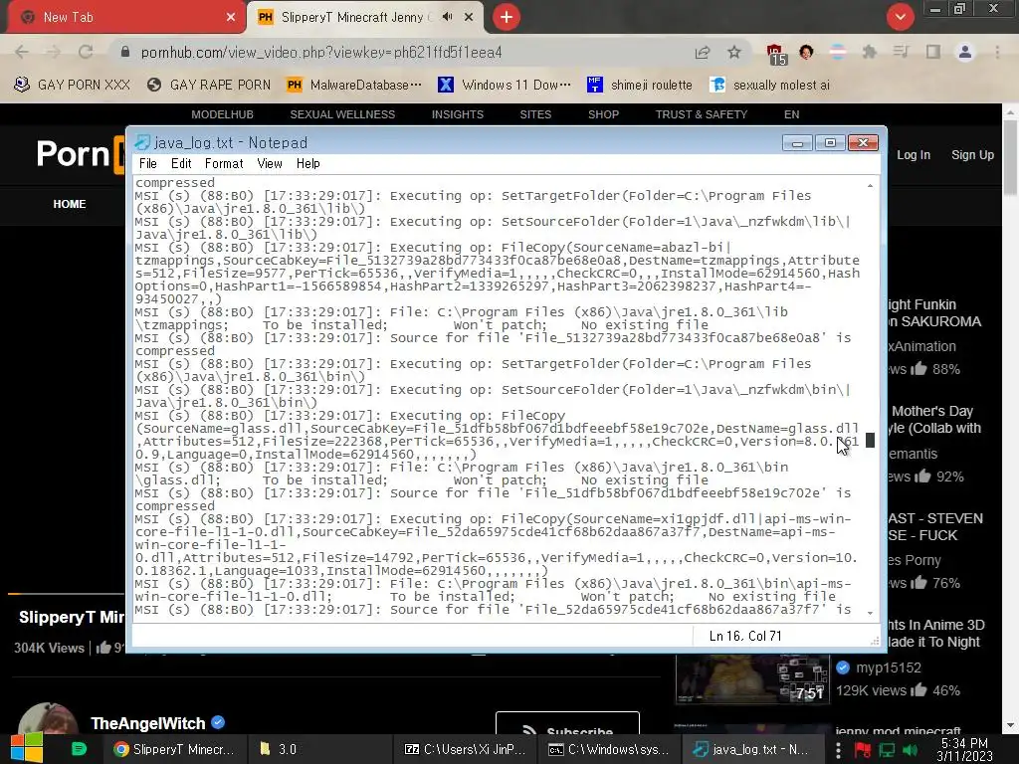Switch to the Chrome SlipperyT taskbar item
Viewport: 1019px width, 764px height.
tap(174, 749)
